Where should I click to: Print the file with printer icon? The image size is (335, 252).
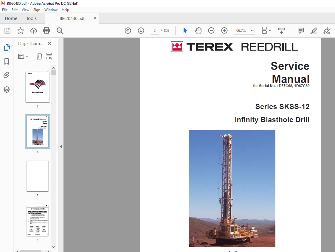pyautogui.click(x=46, y=31)
